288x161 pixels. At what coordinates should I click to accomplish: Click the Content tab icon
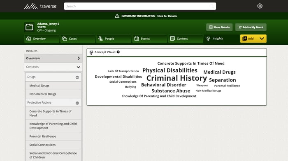pyautogui.click(x=172, y=39)
